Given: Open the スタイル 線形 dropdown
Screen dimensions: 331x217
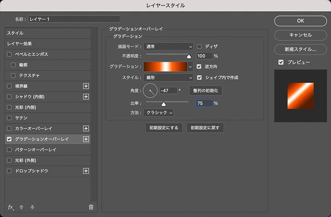Looking at the screenshot, I should (x=168, y=77).
